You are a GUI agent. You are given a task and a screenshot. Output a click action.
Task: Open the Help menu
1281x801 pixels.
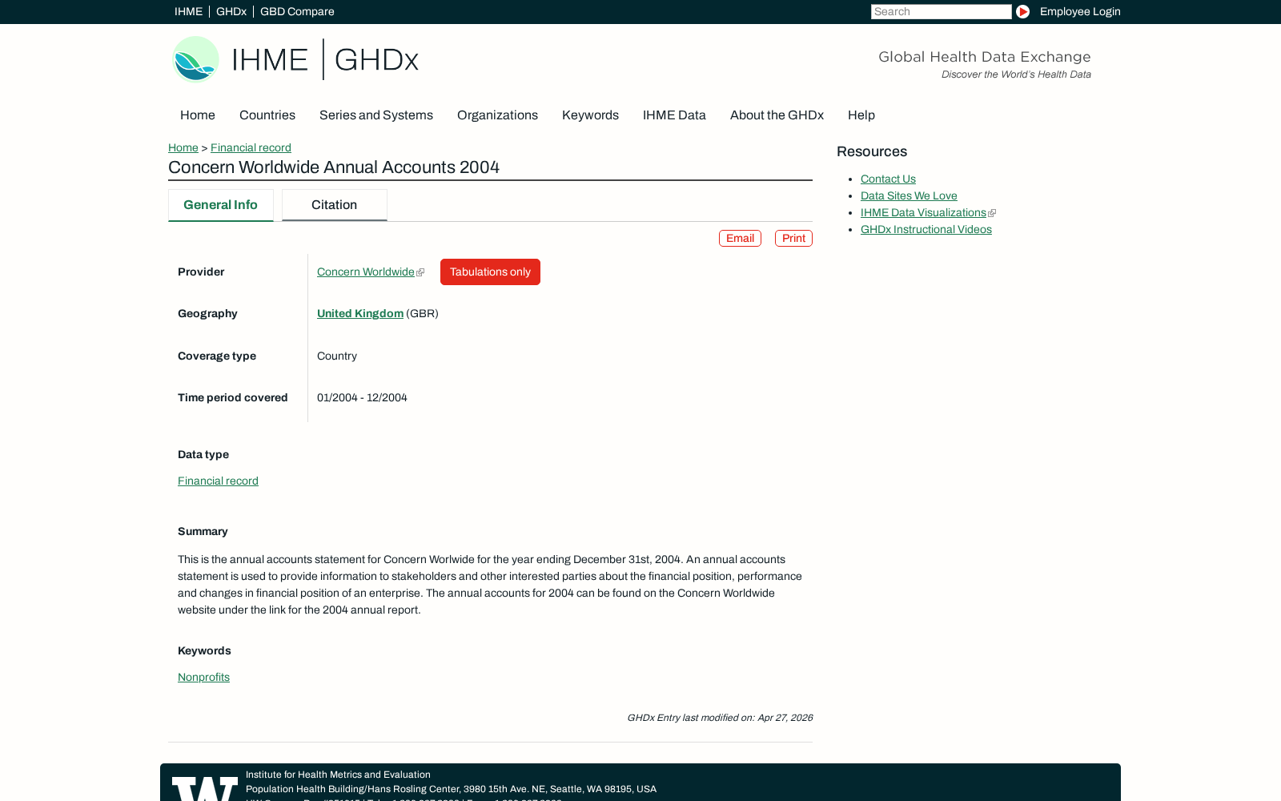click(x=861, y=115)
